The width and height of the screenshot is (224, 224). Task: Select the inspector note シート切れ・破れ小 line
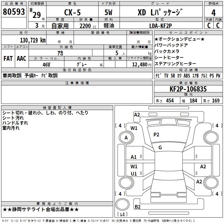click(x=45, y=113)
